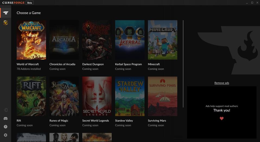Open the Darkest Dungeon game tile
Screen dimensions: 260x142
(97, 40)
